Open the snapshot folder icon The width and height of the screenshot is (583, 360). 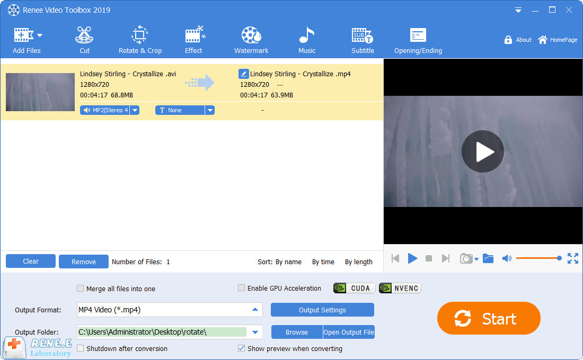pos(488,258)
